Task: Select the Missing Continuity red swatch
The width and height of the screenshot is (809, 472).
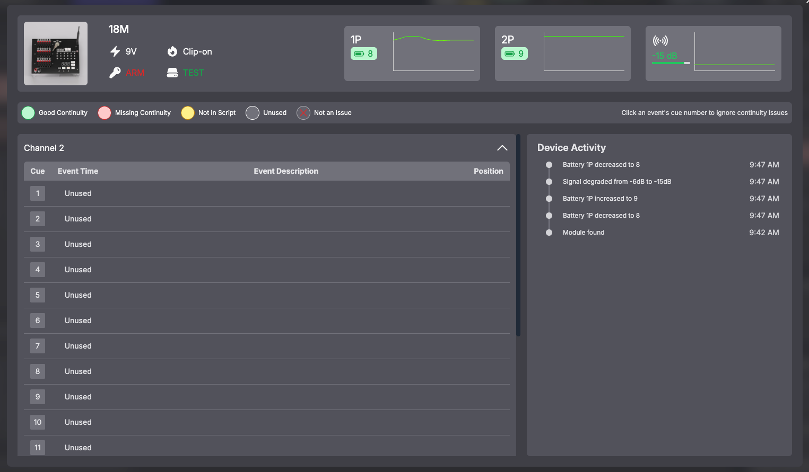Action: (x=105, y=113)
